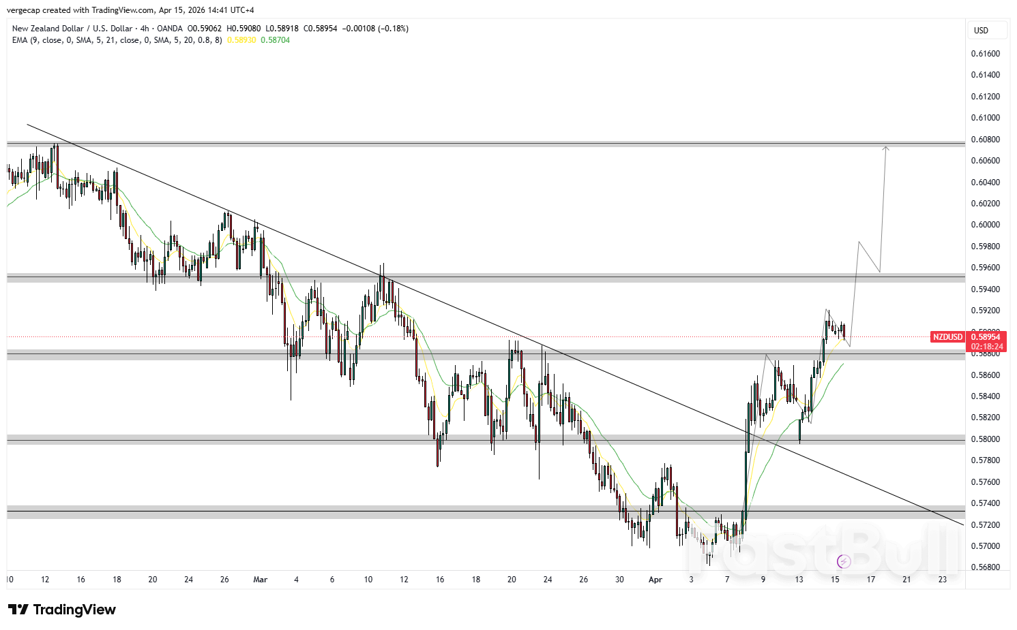
Task: Toggle the yellow EMA value 0.58930 in legend
Action: 242,40
